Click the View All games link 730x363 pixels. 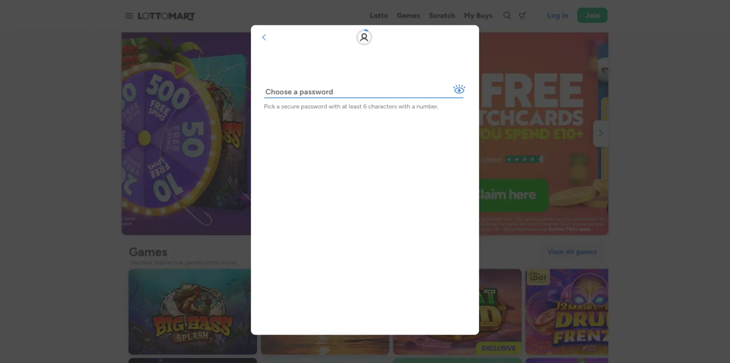[x=572, y=252]
